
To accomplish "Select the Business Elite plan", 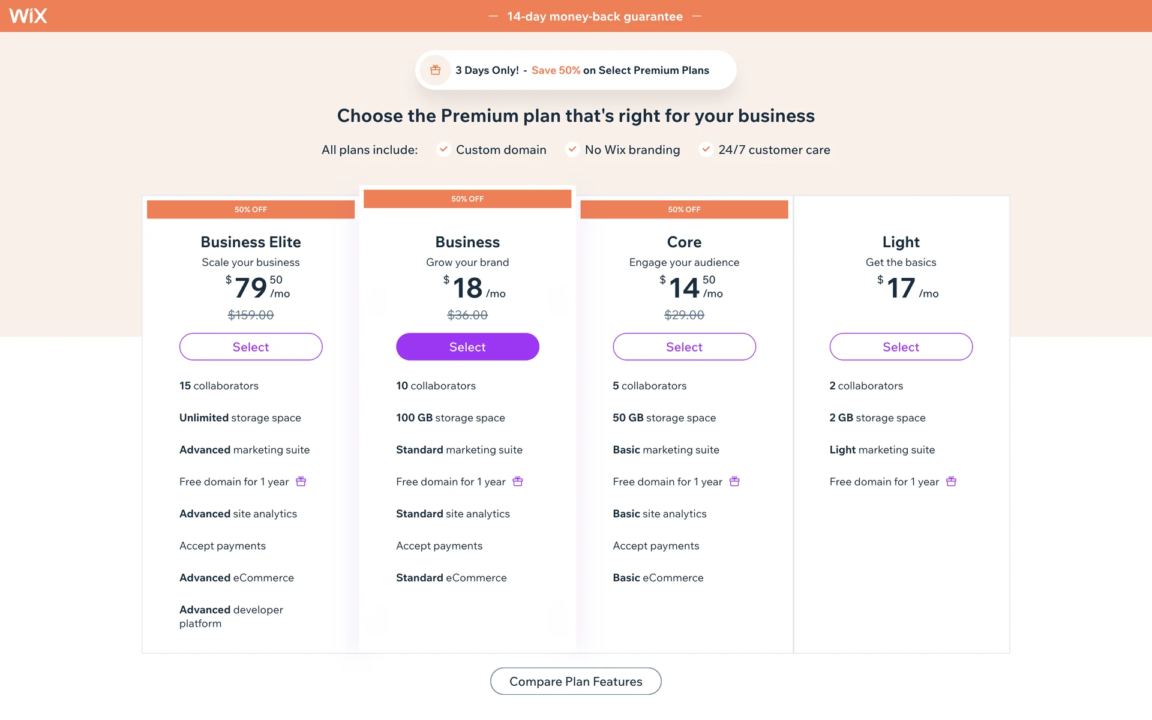I will (251, 347).
